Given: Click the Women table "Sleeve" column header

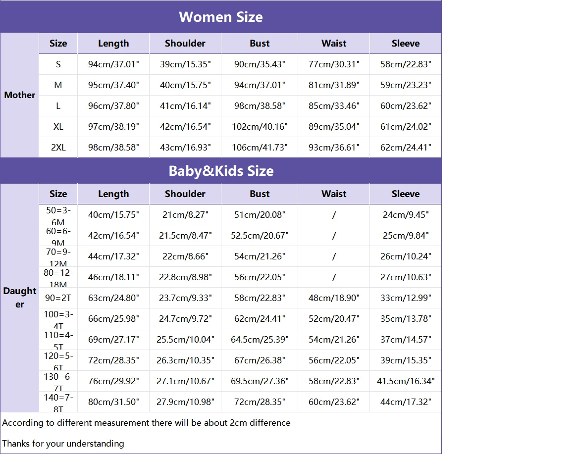Looking at the screenshot, I should (x=406, y=44).
